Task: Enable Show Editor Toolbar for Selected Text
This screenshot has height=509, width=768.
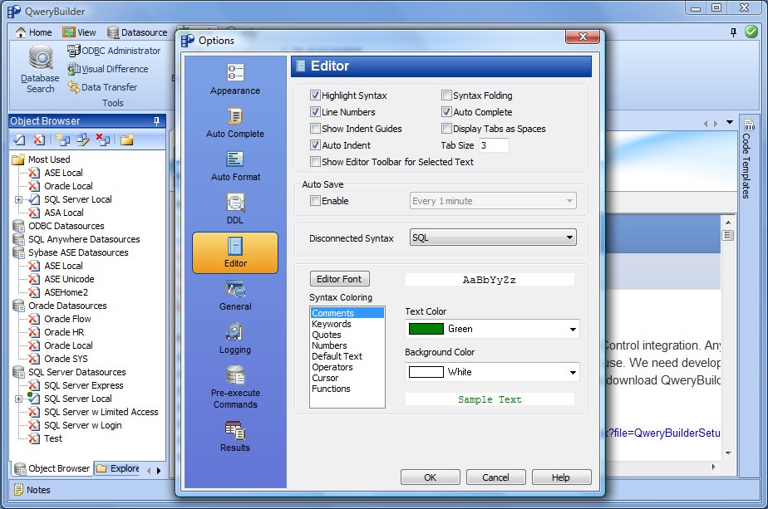Action: (x=316, y=162)
